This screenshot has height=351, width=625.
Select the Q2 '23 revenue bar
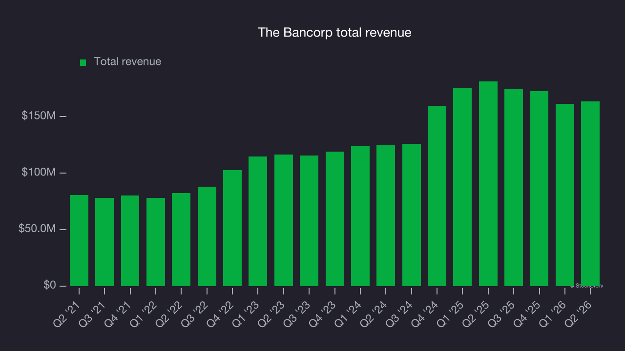[284, 220]
